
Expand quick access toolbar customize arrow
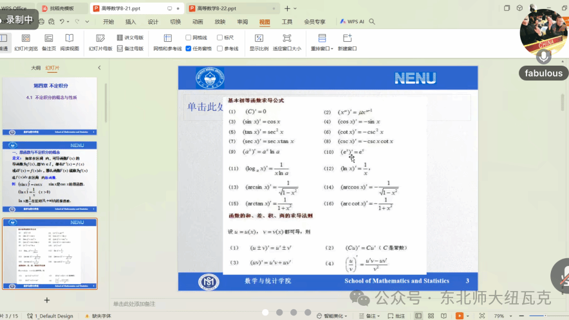[87, 22]
